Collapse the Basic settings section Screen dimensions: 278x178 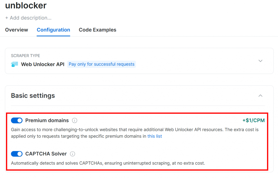pyautogui.click(x=260, y=96)
